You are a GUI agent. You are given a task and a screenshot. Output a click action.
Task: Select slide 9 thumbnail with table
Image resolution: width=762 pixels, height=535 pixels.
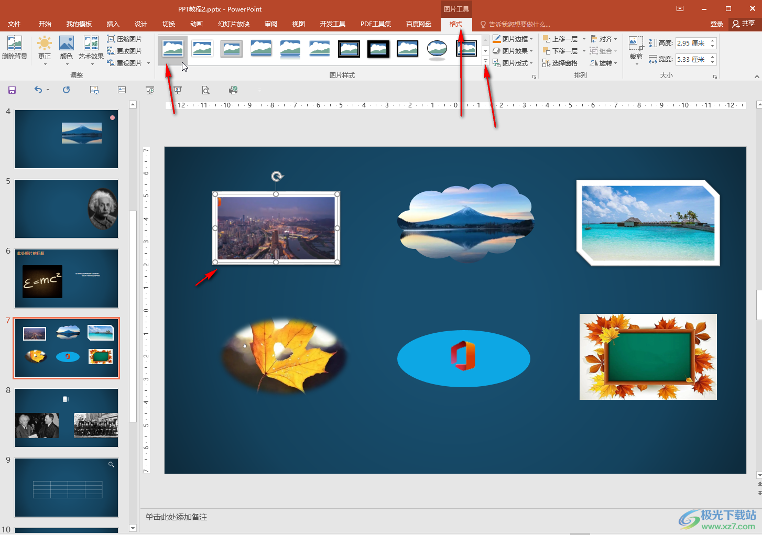pyautogui.click(x=66, y=487)
